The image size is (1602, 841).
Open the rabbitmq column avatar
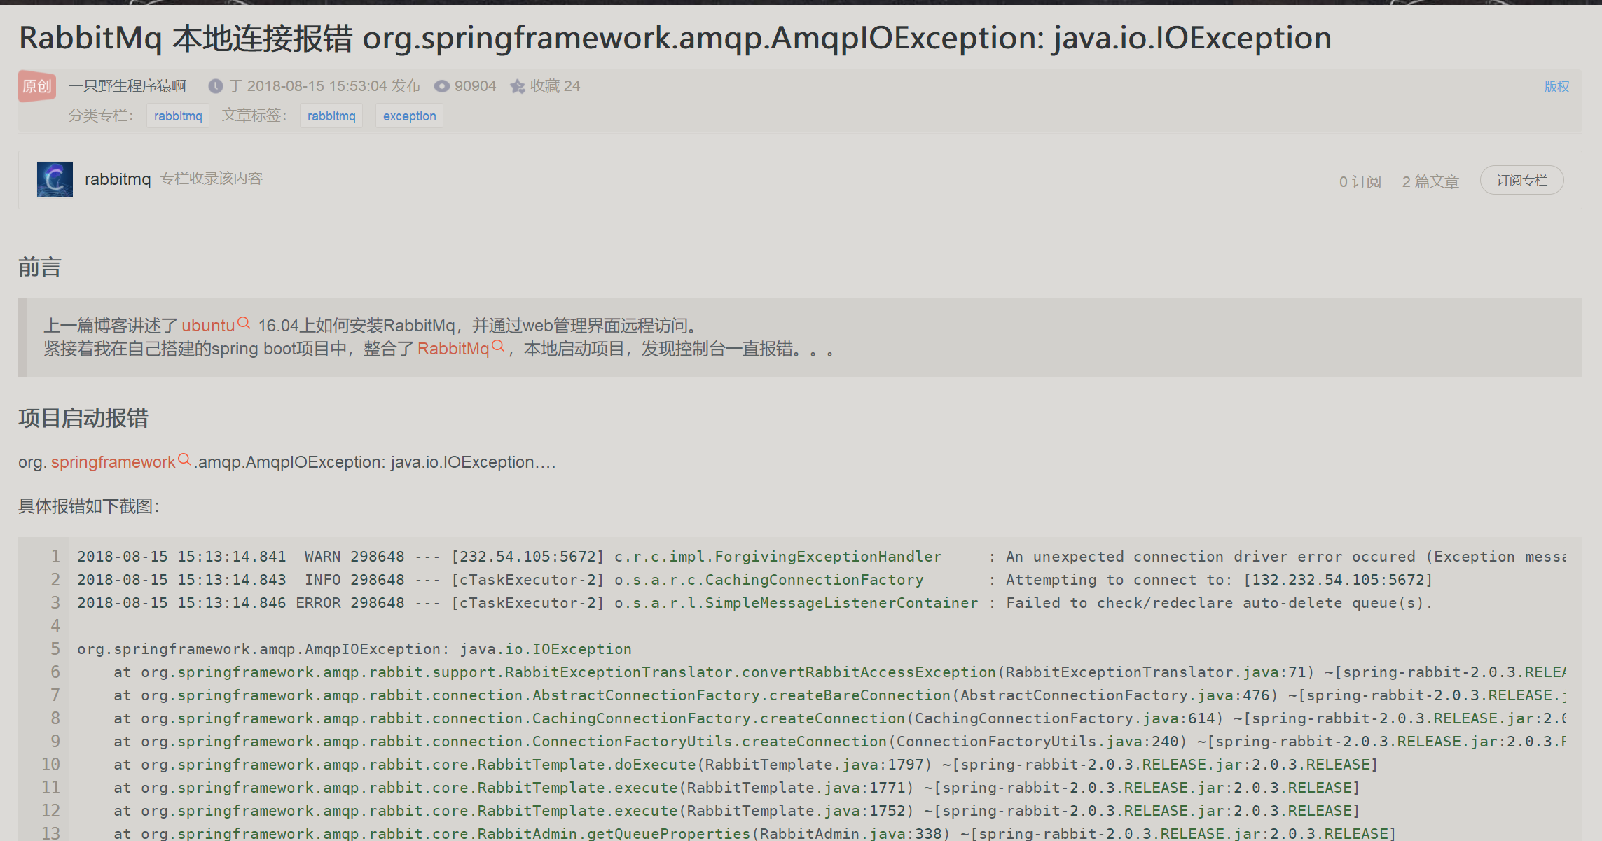point(55,179)
